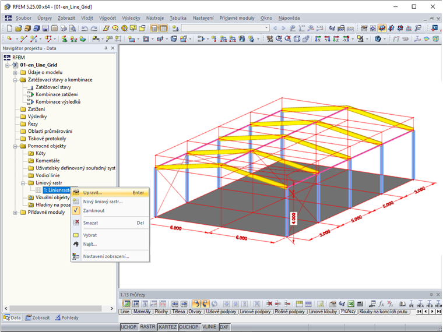This screenshot has width=443, height=332.
Task: Collapse the Pomocné objekty folder
Action: pyautogui.click(x=15, y=146)
